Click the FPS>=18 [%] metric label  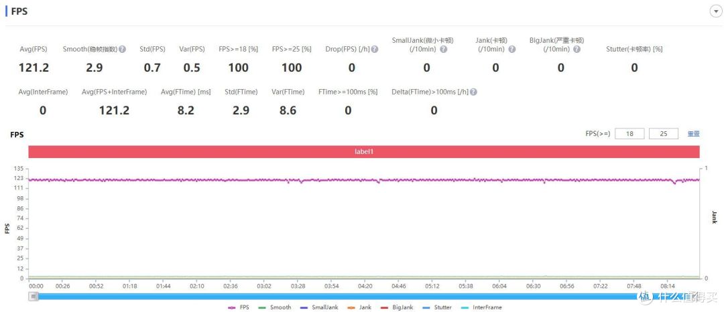238,50
